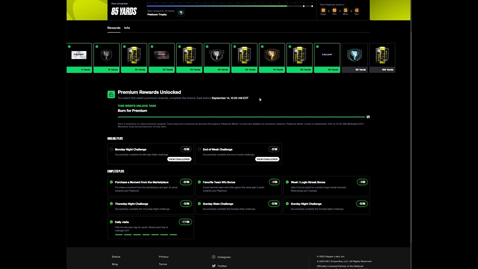Click the +15 YDS badge on Sunday Slate
Screen dimensions: 478x269
(x=274, y=204)
